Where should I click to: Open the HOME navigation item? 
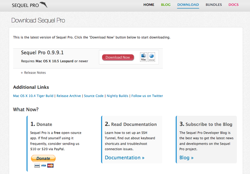coord(149,5)
